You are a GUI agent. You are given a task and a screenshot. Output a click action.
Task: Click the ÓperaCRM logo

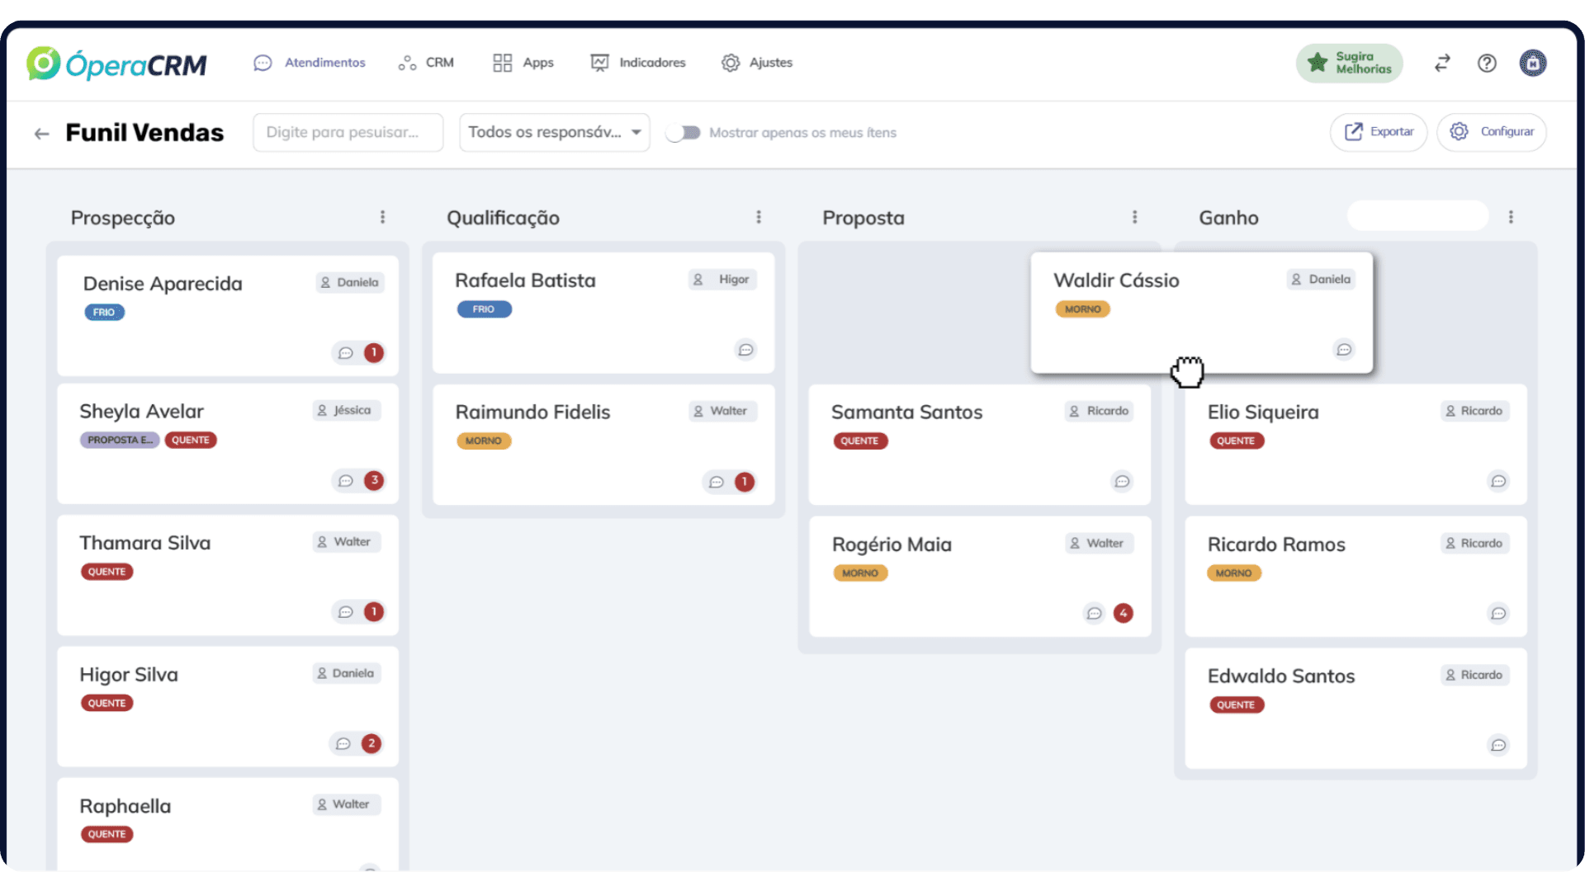click(116, 64)
